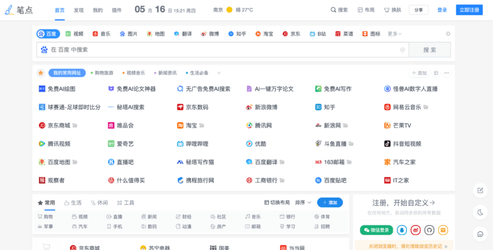Screen dimensions: 493x250
Task: Expand the 斗鱼直播 folder
Action: tap(351, 144)
